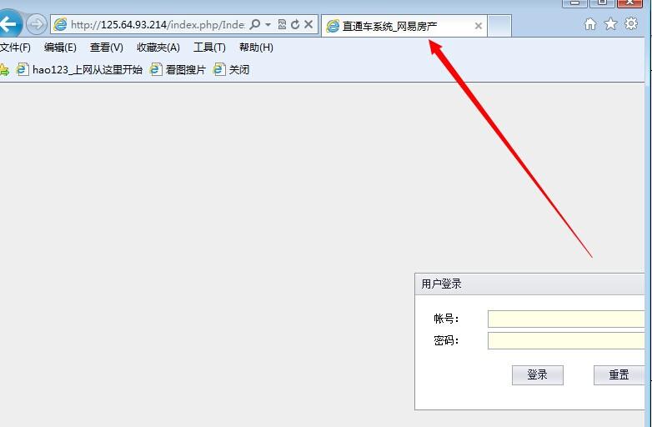Open favorites with the star icon
652x427 pixels.
pyautogui.click(x=610, y=24)
